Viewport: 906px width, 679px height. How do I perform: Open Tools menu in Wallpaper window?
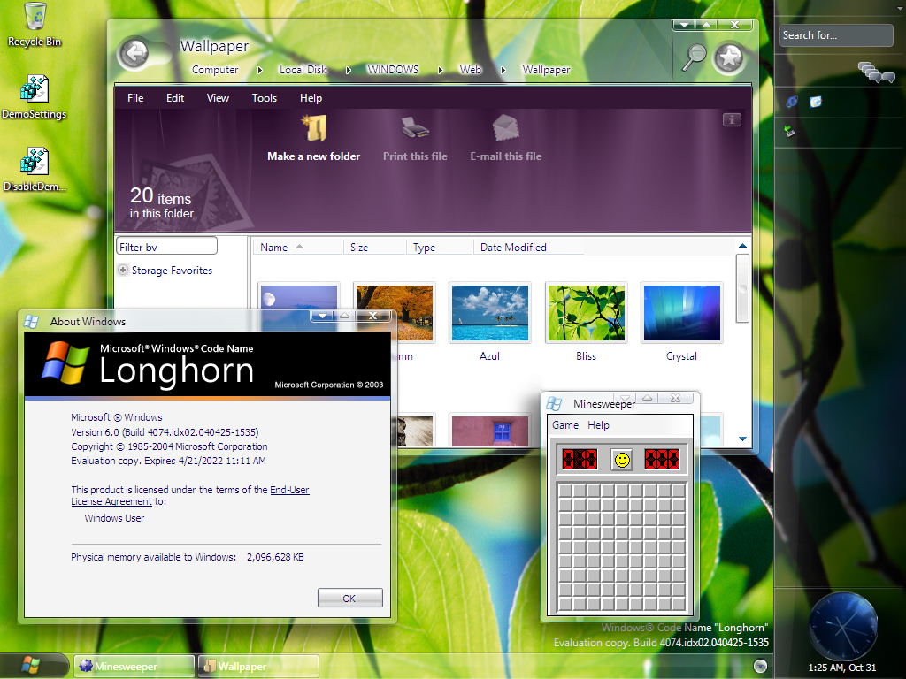click(x=264, y=98)
